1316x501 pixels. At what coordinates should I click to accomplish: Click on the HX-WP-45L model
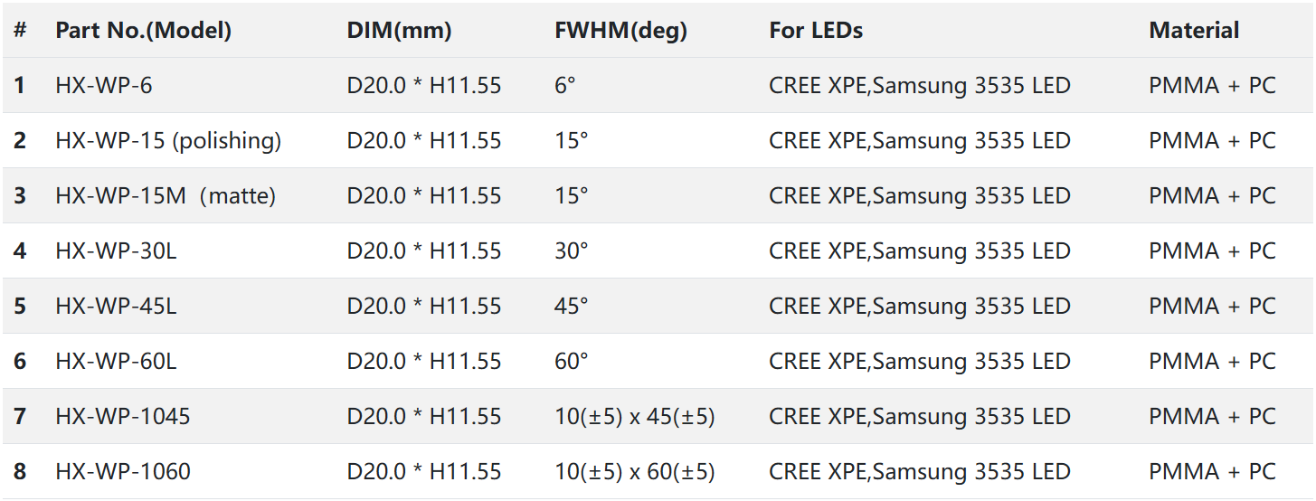(x=116, y=307)
